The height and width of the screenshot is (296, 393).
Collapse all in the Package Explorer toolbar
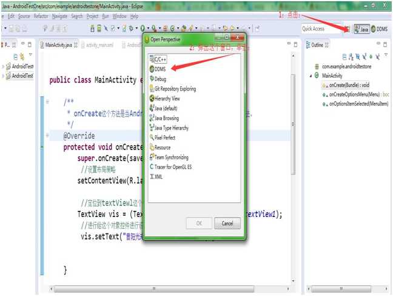(x=15, y=57)
